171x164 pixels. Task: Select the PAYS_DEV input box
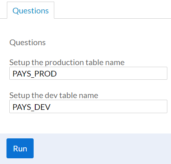(88, 107)
